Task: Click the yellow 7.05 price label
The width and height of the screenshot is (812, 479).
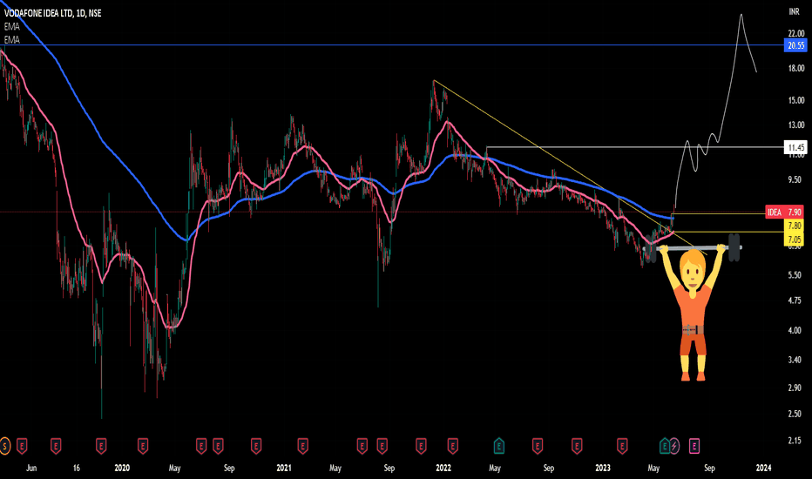Action: pos(795,239)
